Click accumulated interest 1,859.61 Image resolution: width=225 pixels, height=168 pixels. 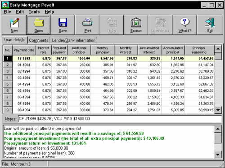coord(149,90)
